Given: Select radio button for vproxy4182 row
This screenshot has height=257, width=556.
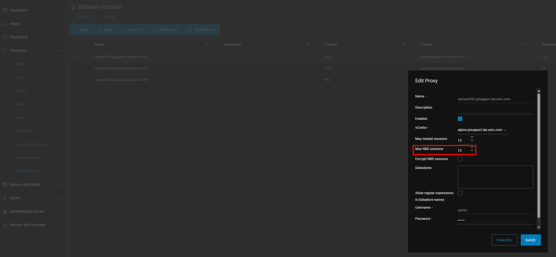Looking at the screenshot, I should click(79, 57).
